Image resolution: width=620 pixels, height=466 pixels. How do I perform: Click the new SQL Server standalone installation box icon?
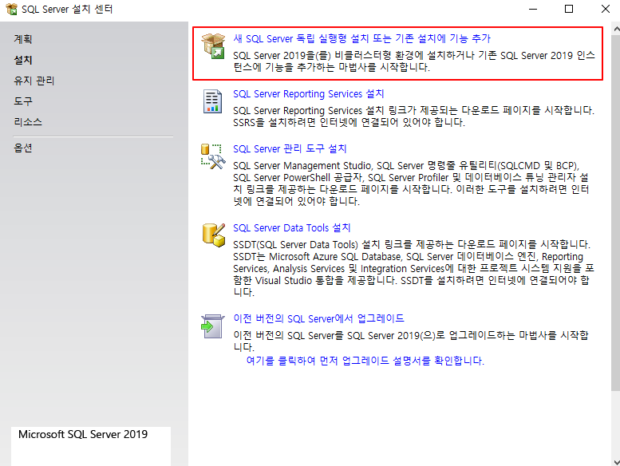[x=213, y=45]
